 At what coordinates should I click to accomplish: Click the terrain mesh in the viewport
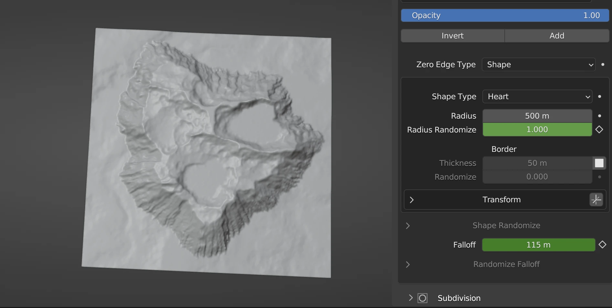point(207,152)
